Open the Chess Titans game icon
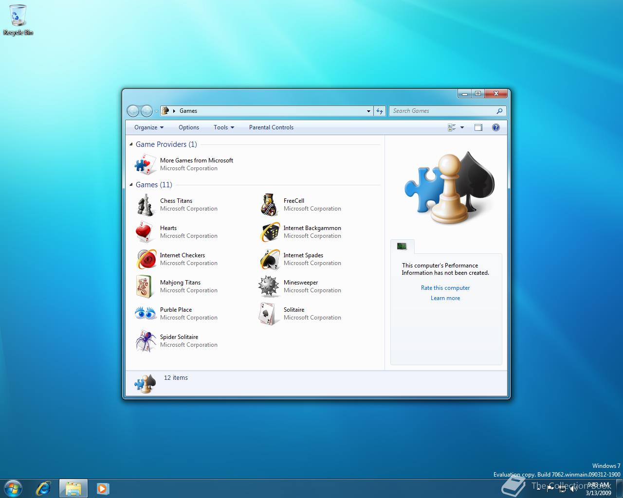623x498 pixels. click(145, 205)
